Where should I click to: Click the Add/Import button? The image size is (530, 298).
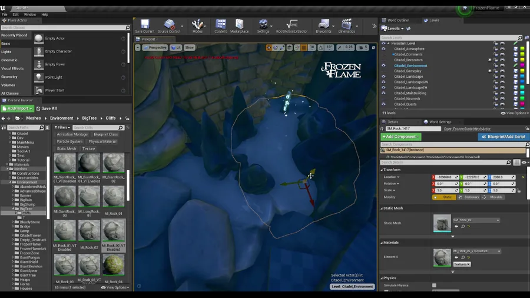pos(17,108)
